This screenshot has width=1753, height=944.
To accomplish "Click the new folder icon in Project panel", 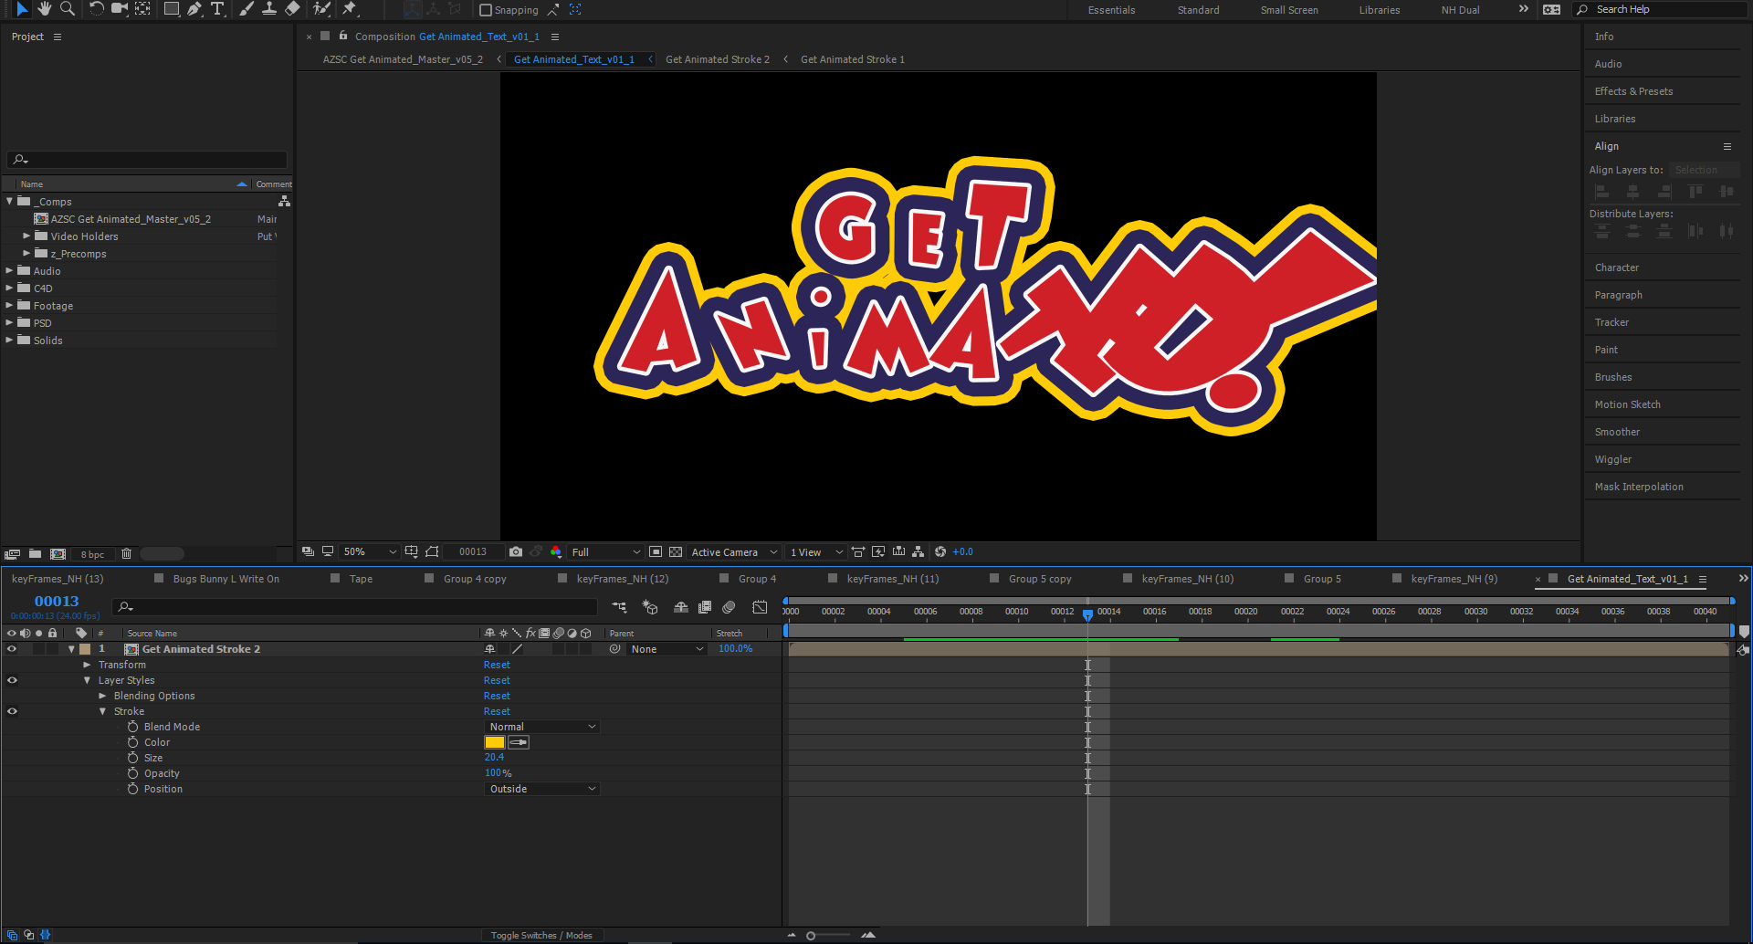I will (35, 554).
